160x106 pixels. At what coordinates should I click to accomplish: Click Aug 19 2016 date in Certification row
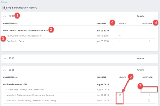[103, 90]
